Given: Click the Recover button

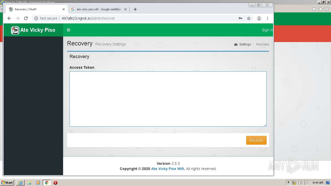Looking at the screenshot, I should coord(256,140).
